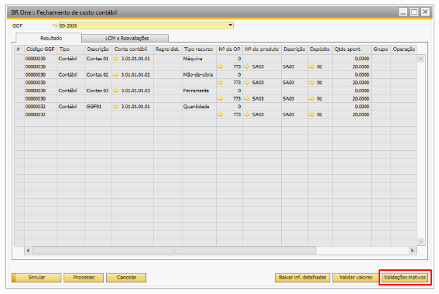Viewport: 439px width, 294px height.
Task: Click the Validar valores button
Action: pyautogui.click(x=355, y=278)
